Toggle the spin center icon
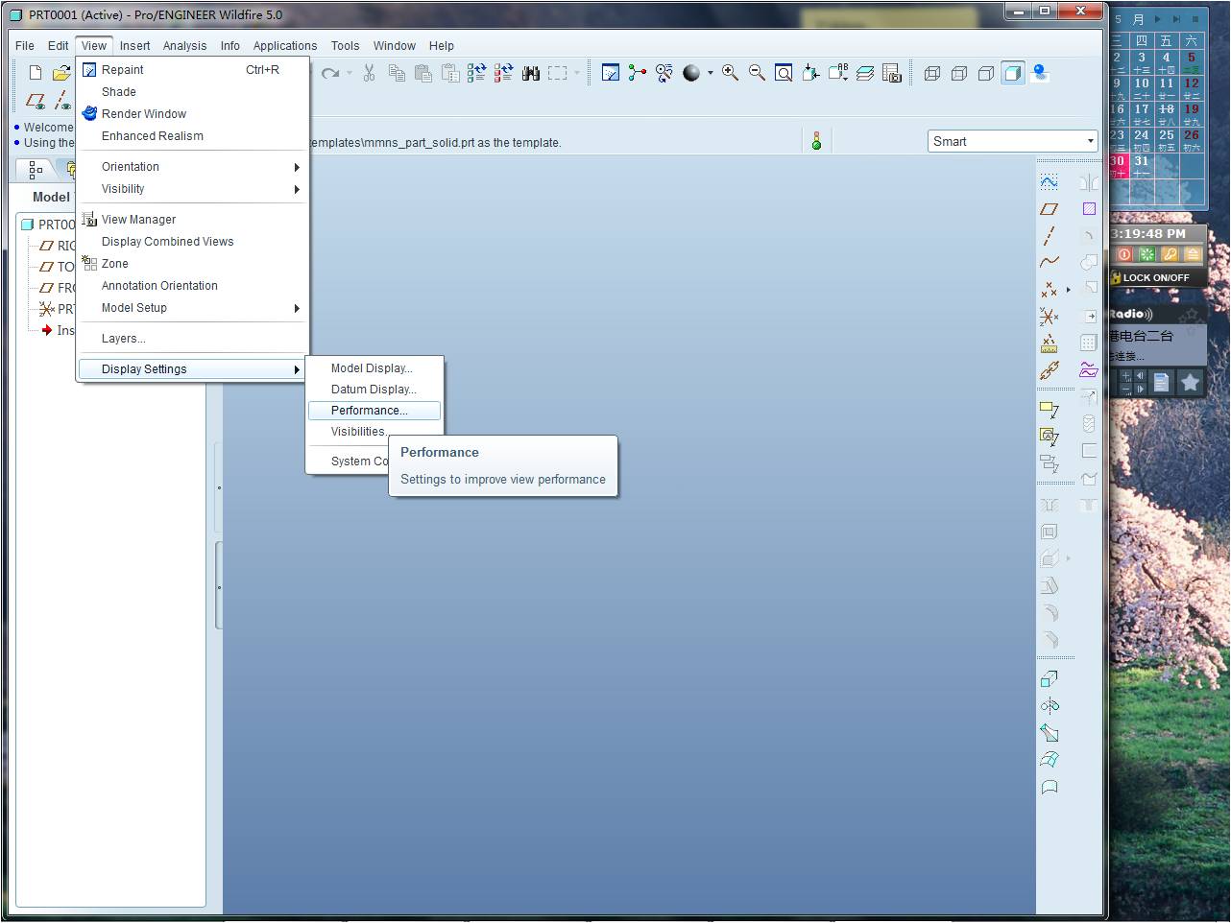Screen dimensions: 1231x923 [x=637, y=73]
